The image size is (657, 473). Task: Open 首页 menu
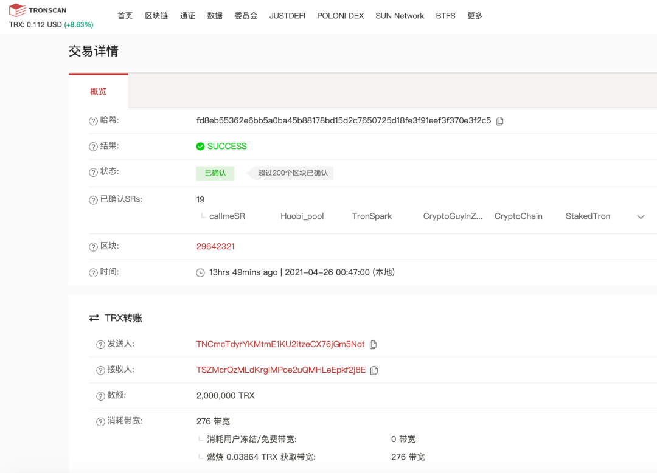[125, 16]
